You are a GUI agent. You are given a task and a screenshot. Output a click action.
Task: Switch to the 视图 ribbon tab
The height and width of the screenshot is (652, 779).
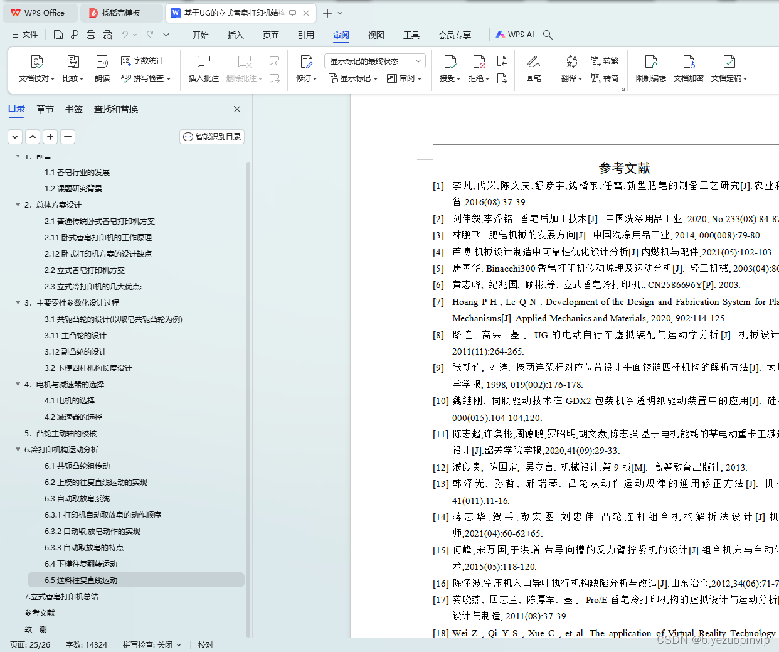[376, 35]
